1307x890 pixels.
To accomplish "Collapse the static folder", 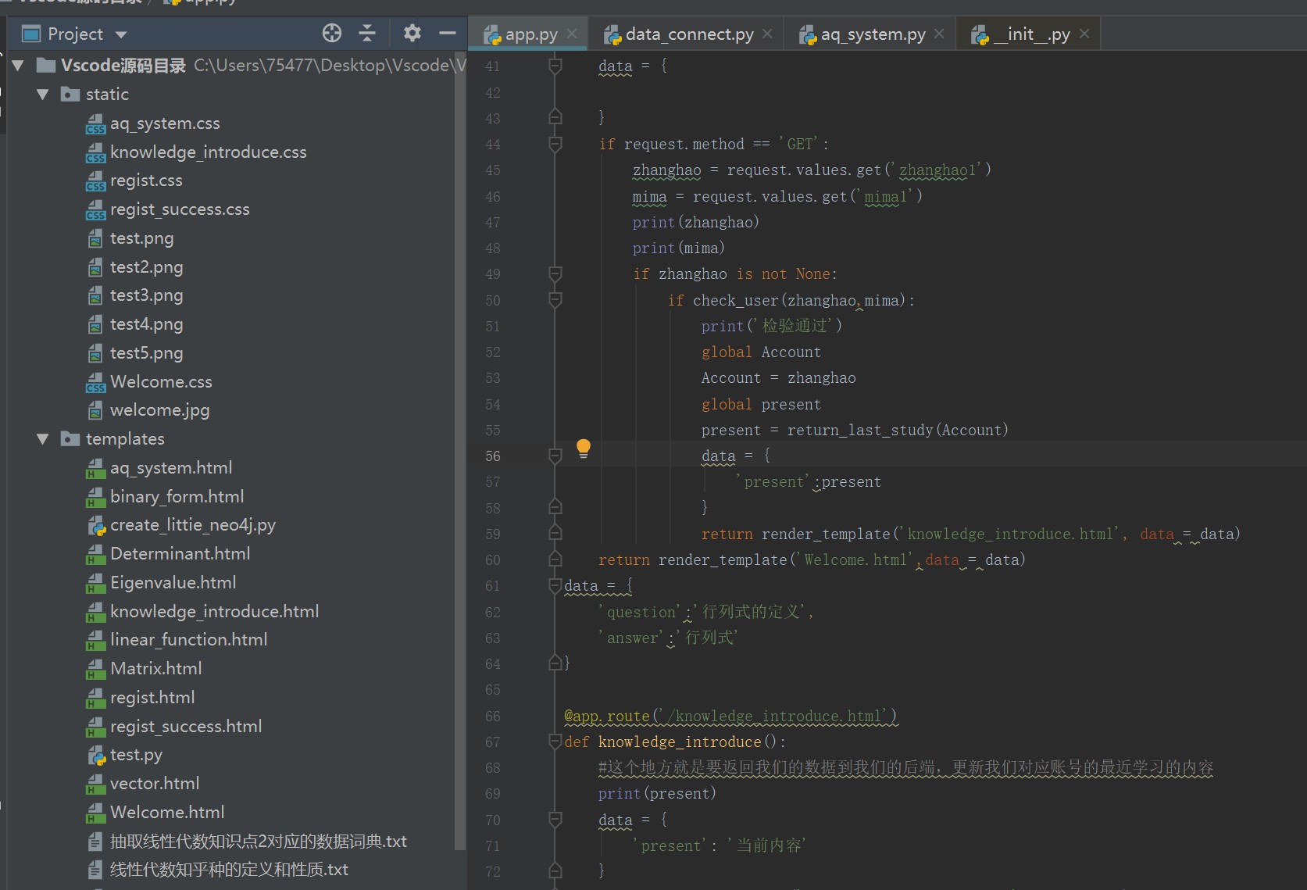I will 43,95.
